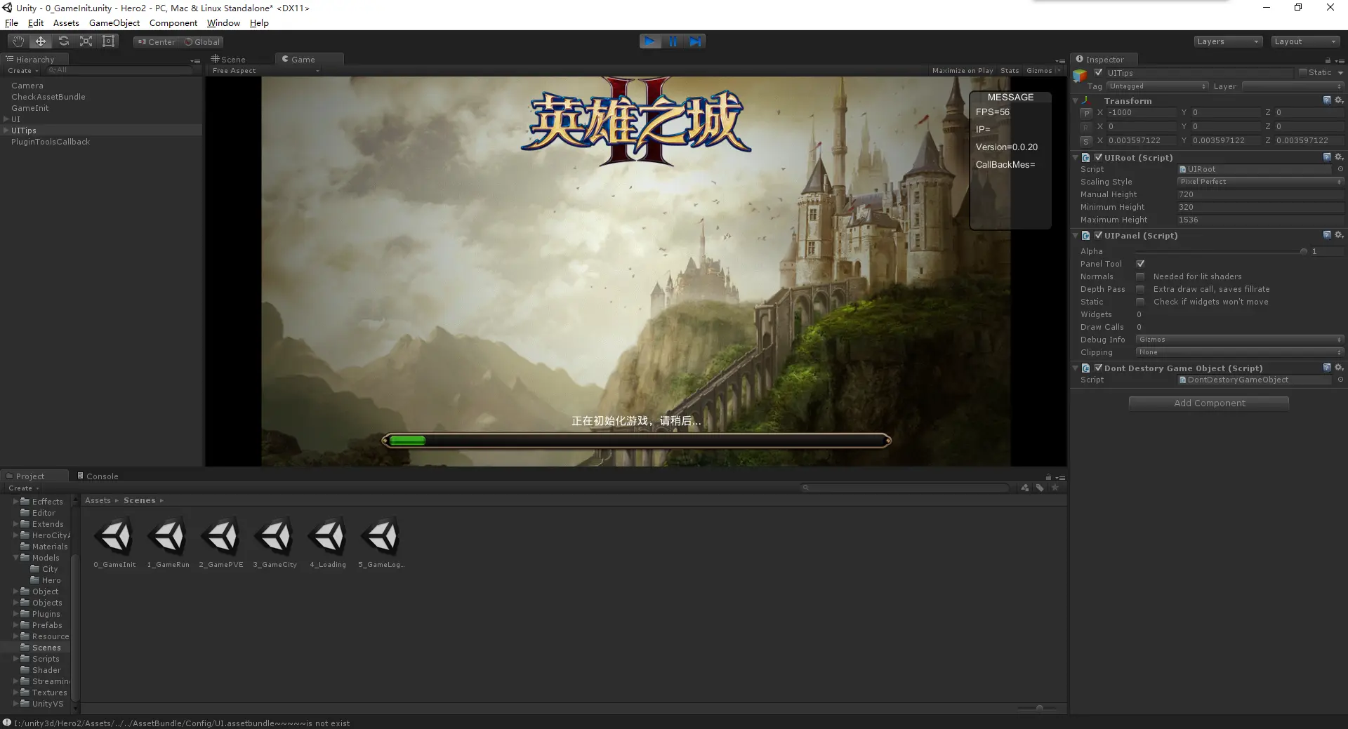Click the Manual Height field
1348x729 pixels.
[1260, 194]
